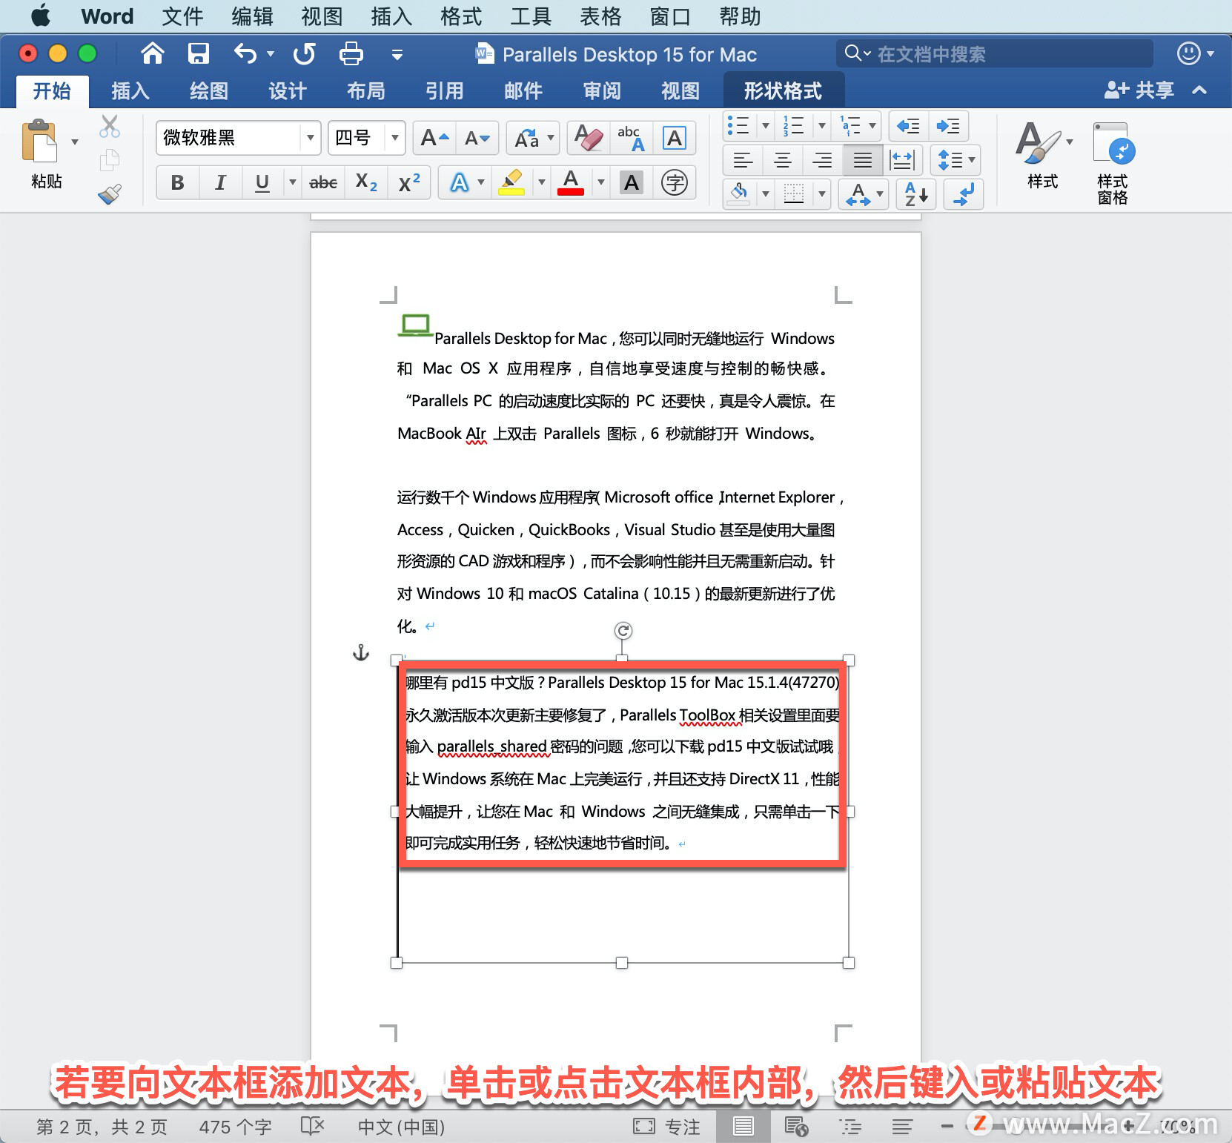Click the text box rotate handle
This screenshot has height=1143, width=1232.
[x=623, y=631]
